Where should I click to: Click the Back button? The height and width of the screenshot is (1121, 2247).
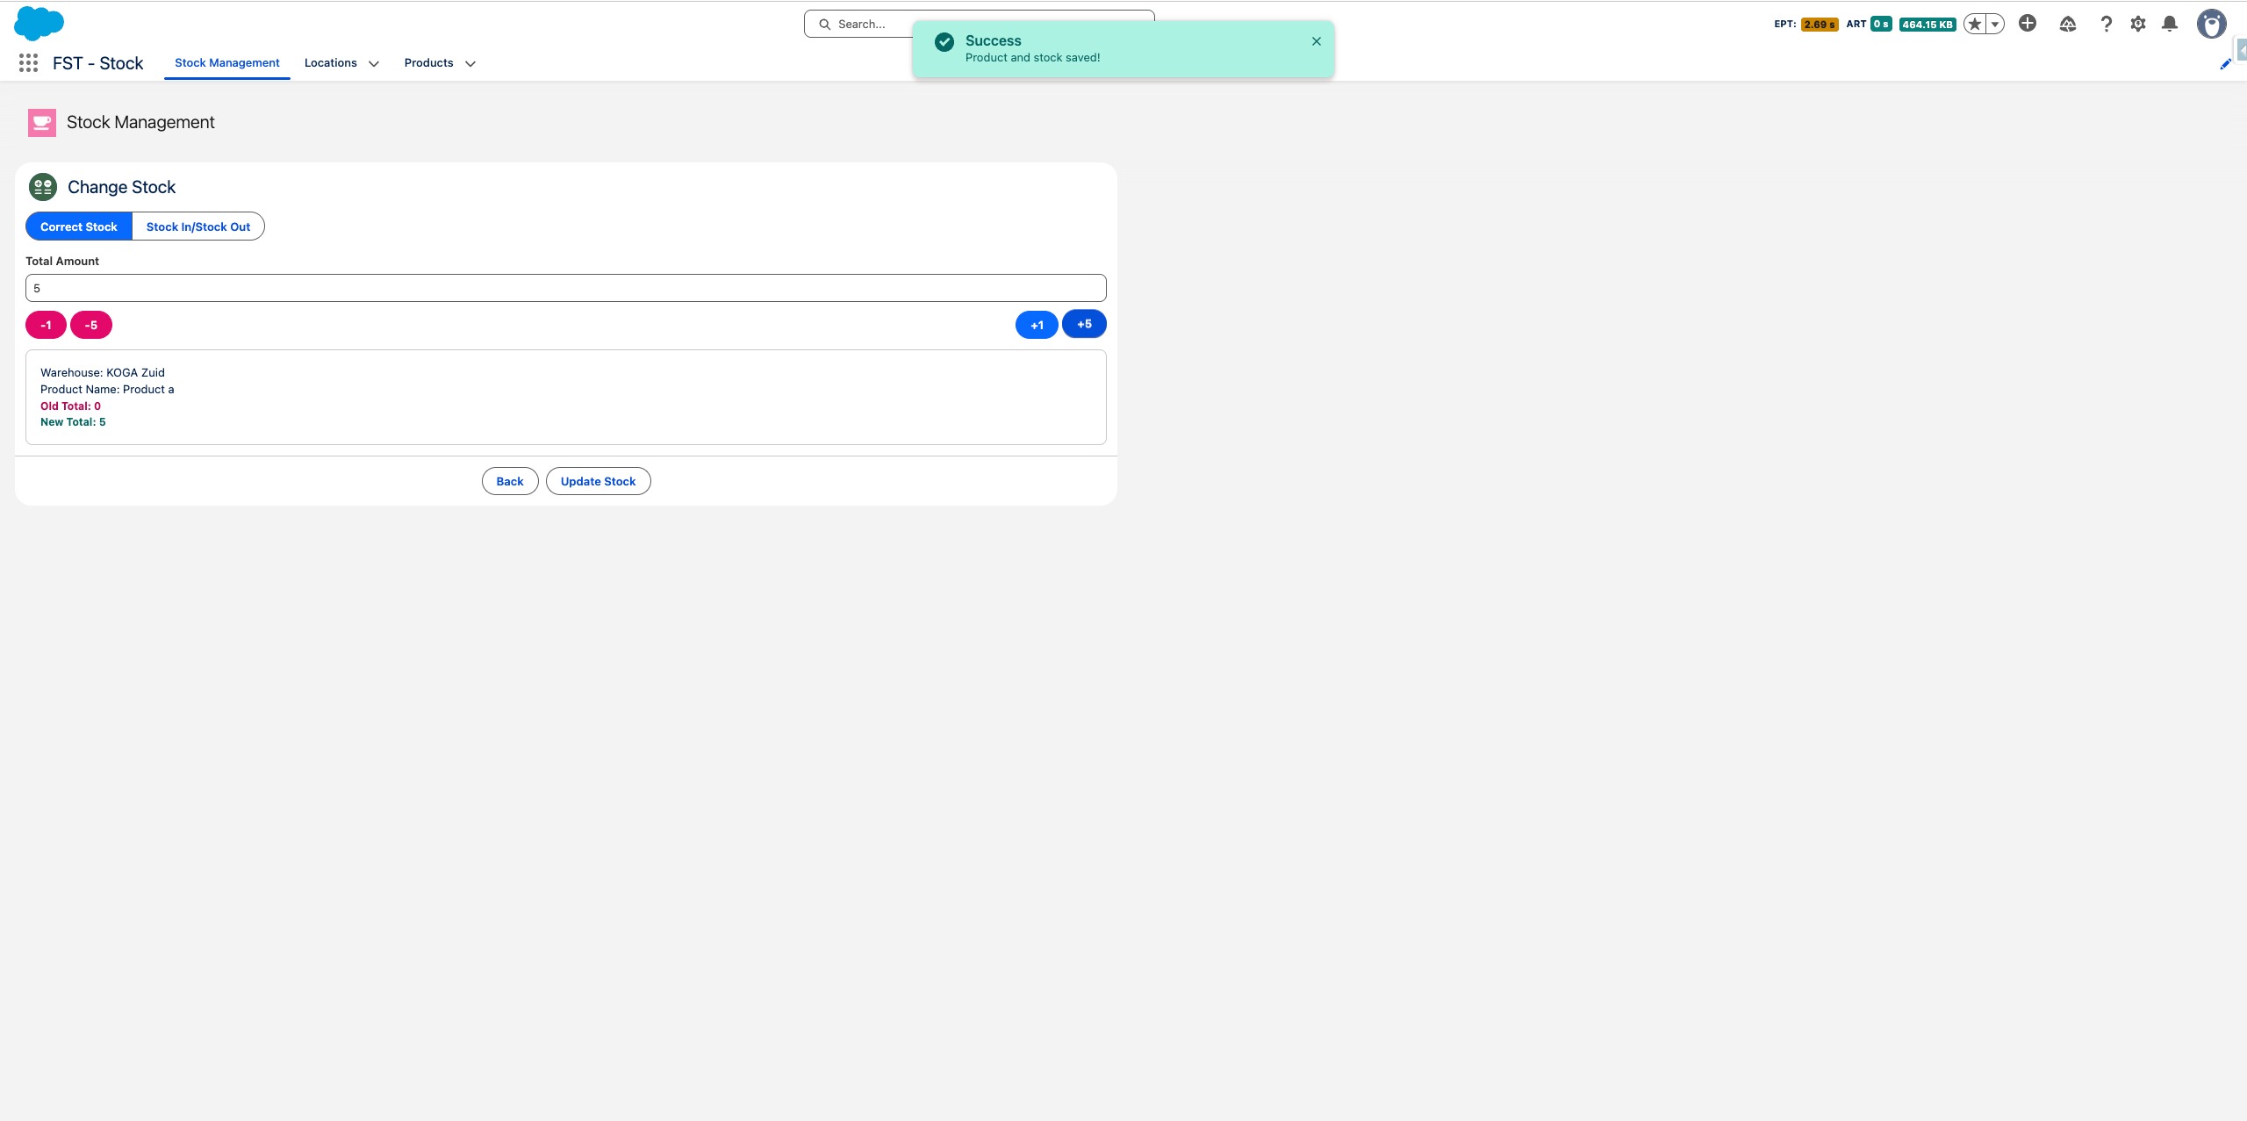coord(509,481)
